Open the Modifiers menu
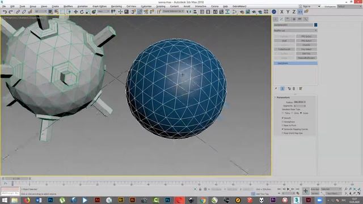The height and width of the screenshot is (204, 363). [x=68, y=6]
